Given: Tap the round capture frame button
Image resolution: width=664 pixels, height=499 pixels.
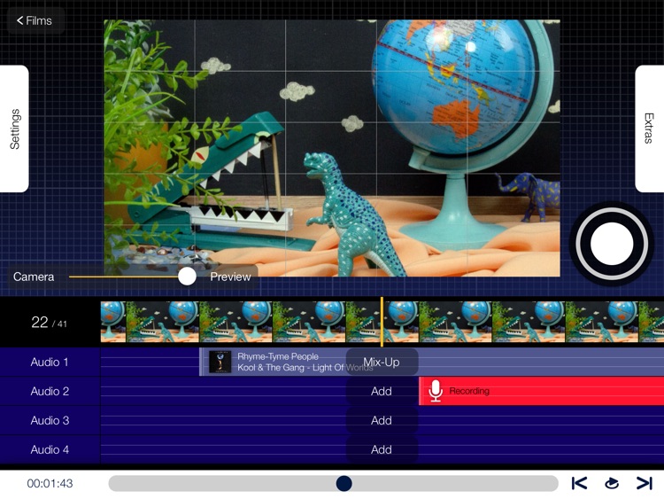Looking at the screenshot, I should coord(612,244).
